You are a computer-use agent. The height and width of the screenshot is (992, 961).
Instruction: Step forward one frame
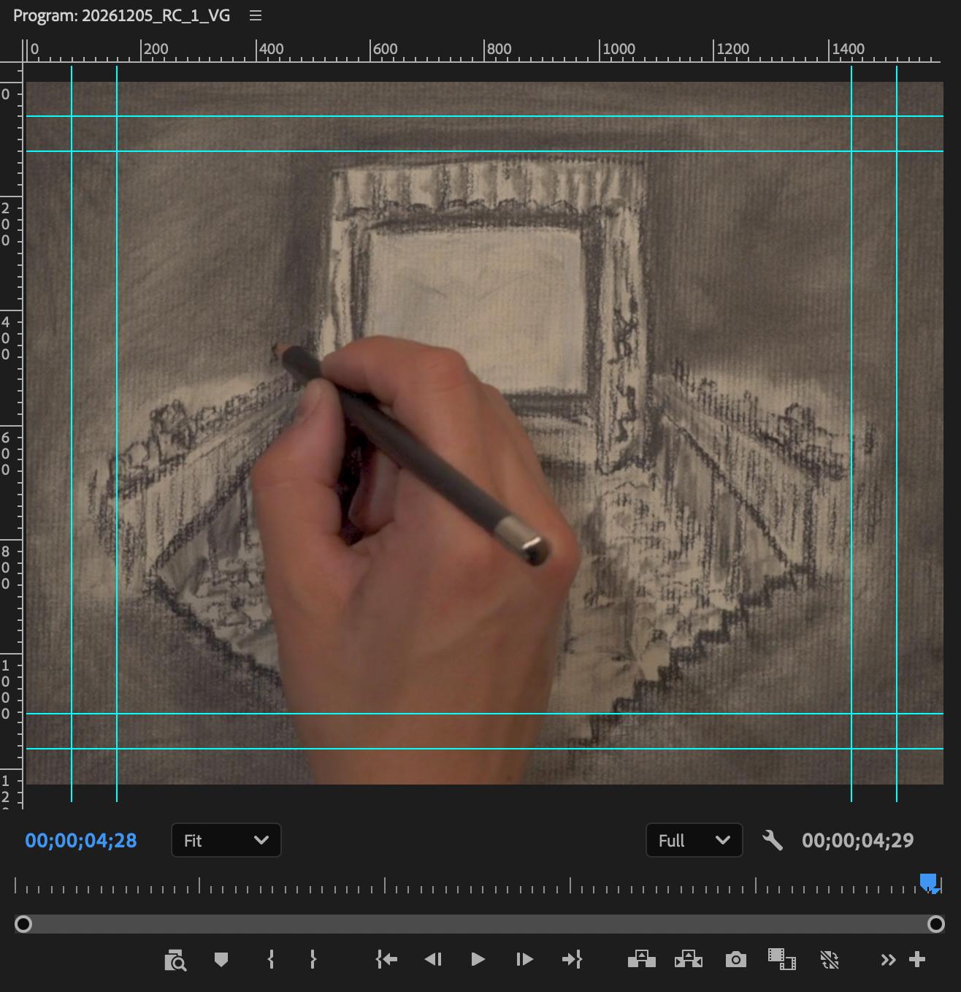point(524,959)
